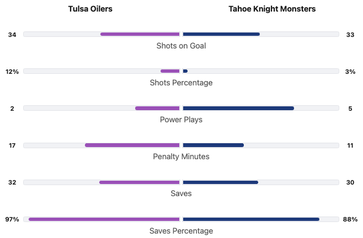Screen dimensions: 363x238
Task: Click the purple Penalty Minutes bar
Action: coord(132,145)
